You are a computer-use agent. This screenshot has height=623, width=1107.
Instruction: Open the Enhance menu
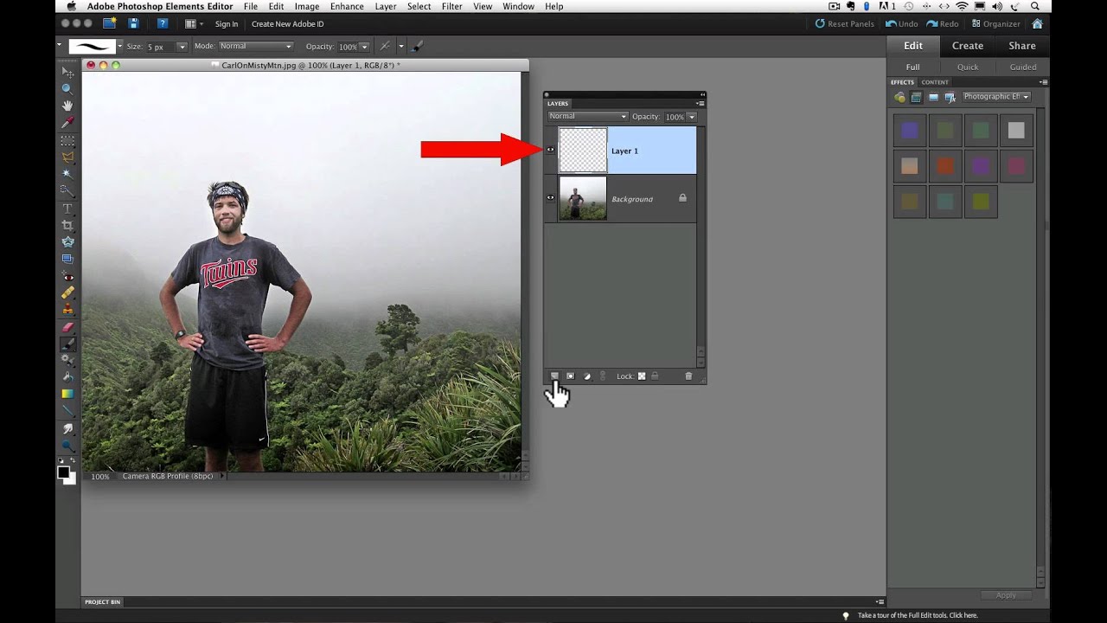(347, 6)
